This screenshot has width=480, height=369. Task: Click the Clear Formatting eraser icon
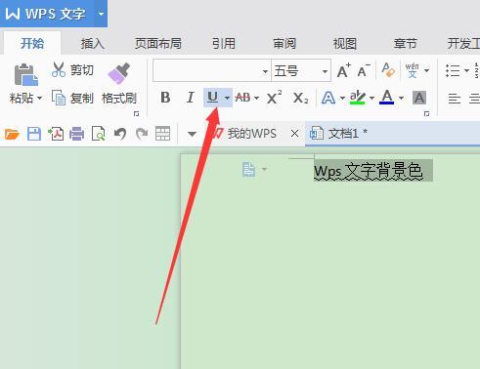pyautogui.click(x=388, y=70)
